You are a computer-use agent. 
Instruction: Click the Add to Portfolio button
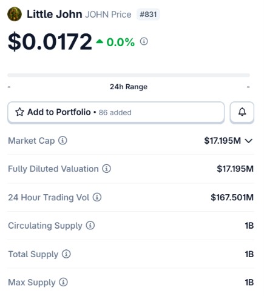tap(116, 112)
